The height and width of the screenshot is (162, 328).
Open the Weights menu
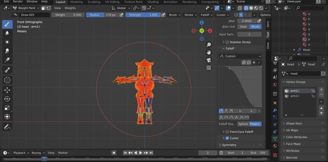tap(70, 8)
